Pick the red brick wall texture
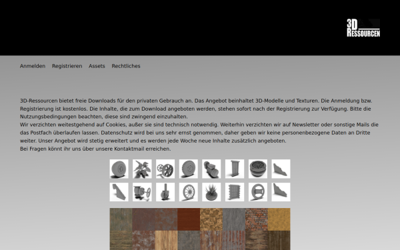Image resolution: width=400 pixels, height=250 pixels. pos(257,219)
